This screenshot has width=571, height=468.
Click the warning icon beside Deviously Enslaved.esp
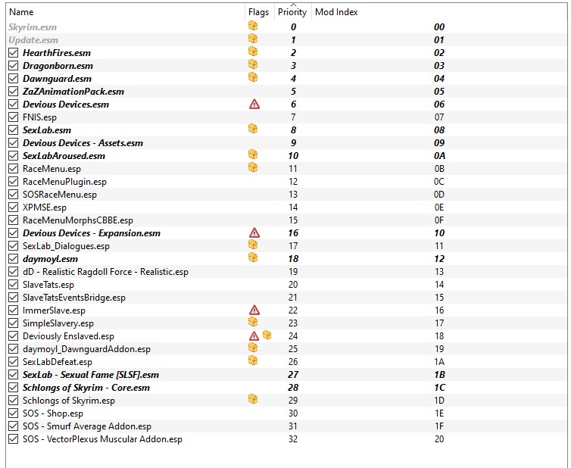coord(254,336)
